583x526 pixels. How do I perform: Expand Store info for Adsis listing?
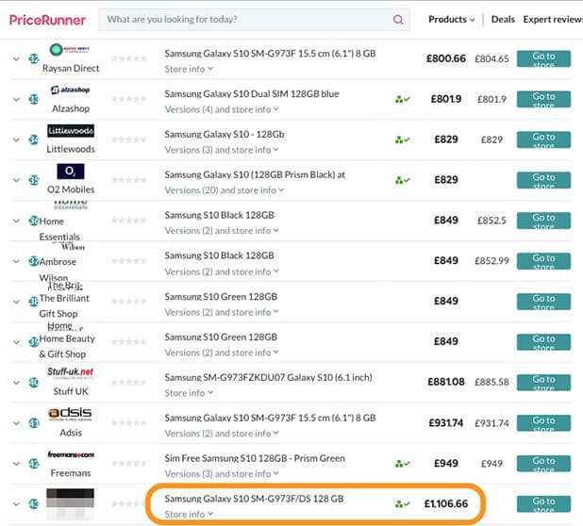tap(189, 434)
